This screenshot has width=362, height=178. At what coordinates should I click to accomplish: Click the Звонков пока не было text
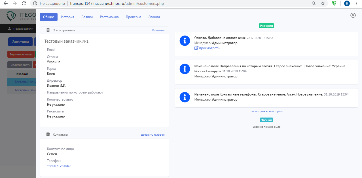click(x=266, y=127)
